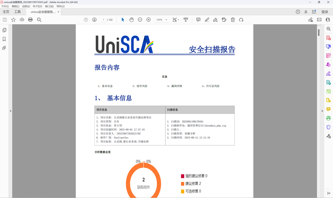View notifications bell icon

pyautogui.click(x=306, y=12)
